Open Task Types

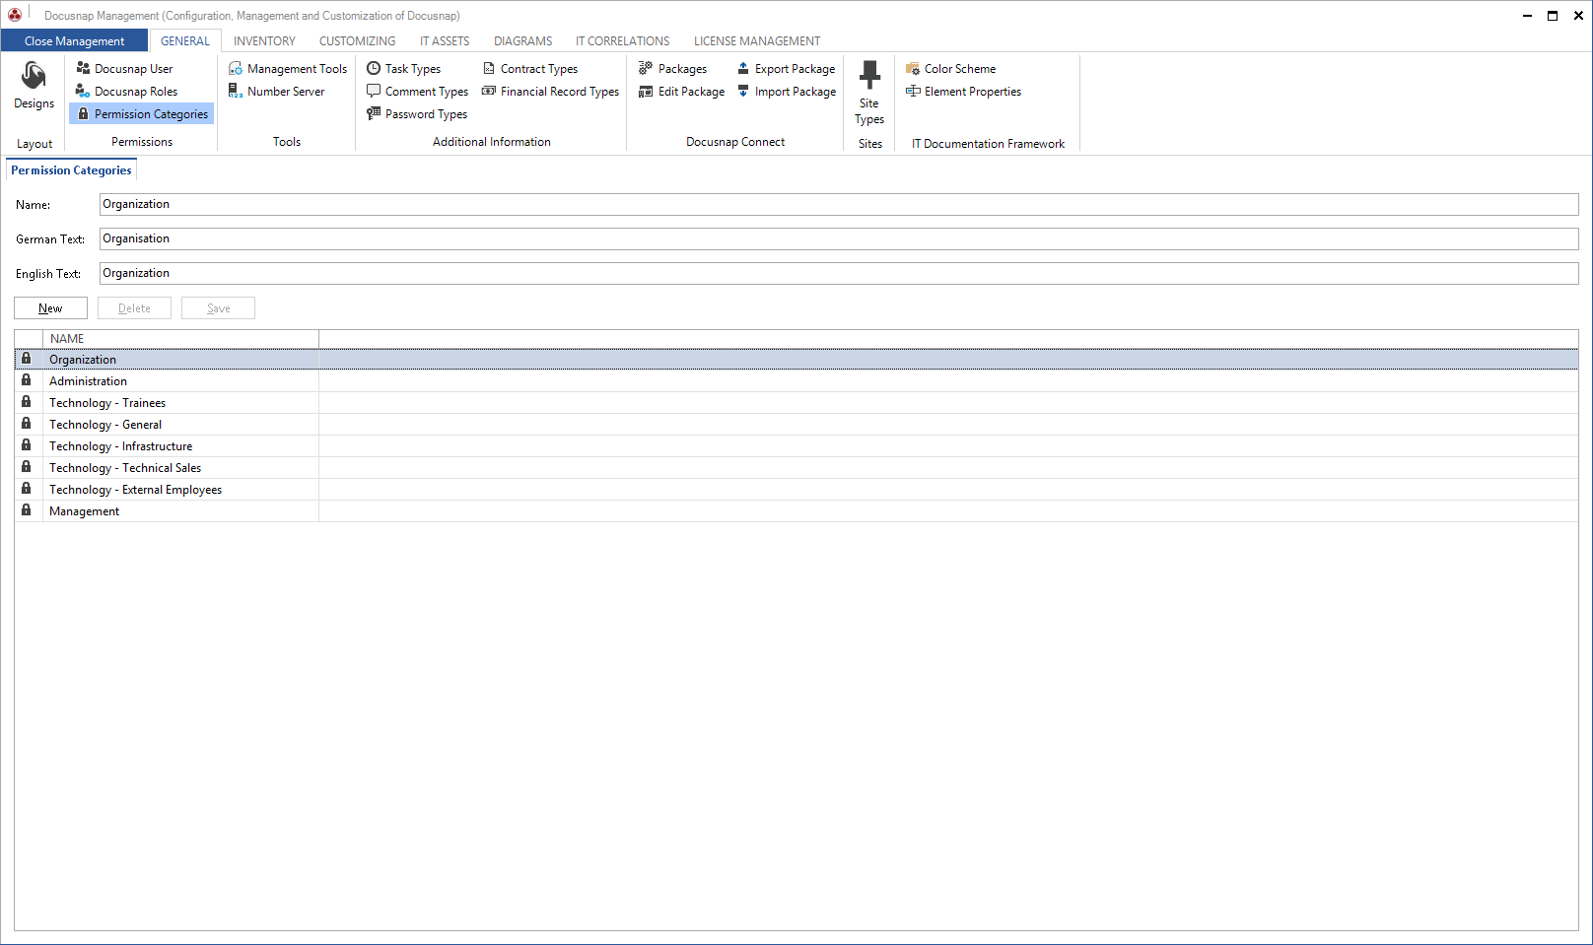coord(403,69)
